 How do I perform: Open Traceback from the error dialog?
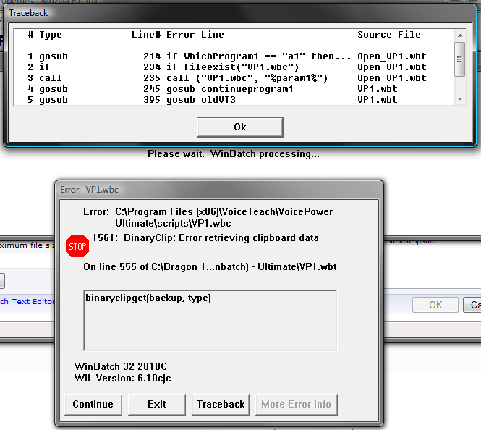pos(221,404)
